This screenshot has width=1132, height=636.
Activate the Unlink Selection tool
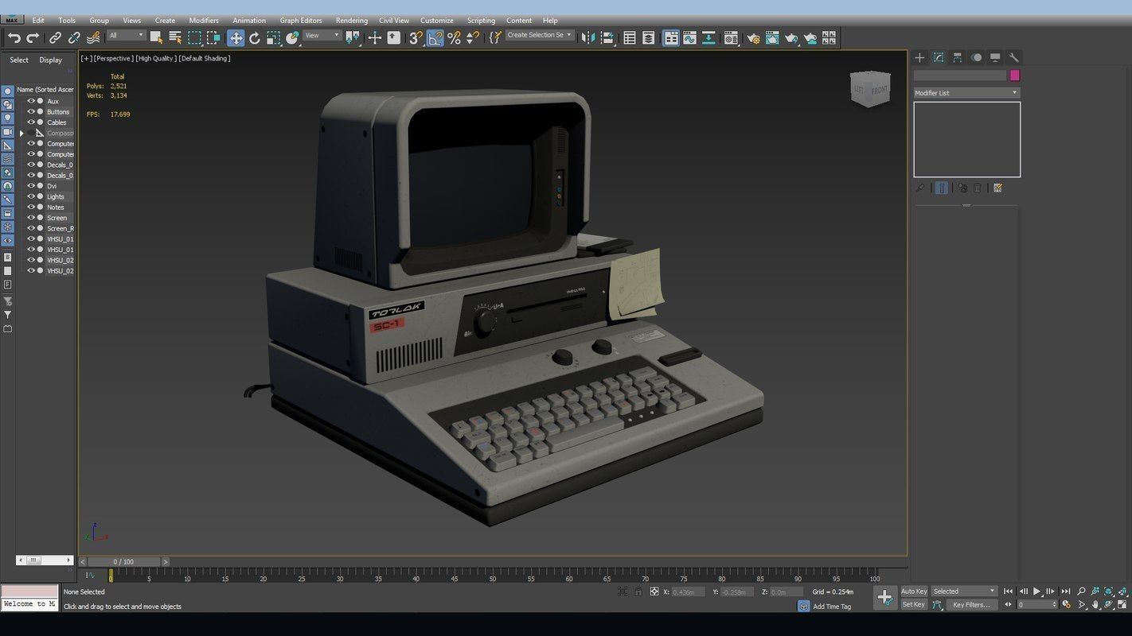(x=74, y=37)
